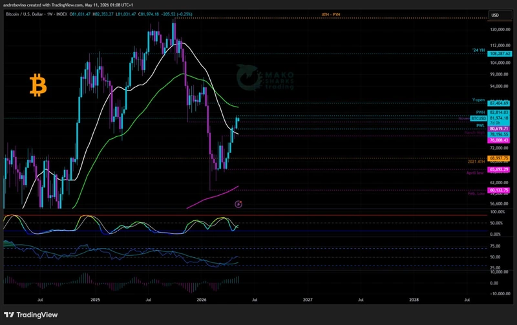Click the March High line label

474,132
